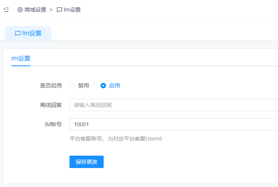Click the 平台客服账号 help text
Image resolution: width=278 pixels, height=187 pixels.
pos(115,139)
